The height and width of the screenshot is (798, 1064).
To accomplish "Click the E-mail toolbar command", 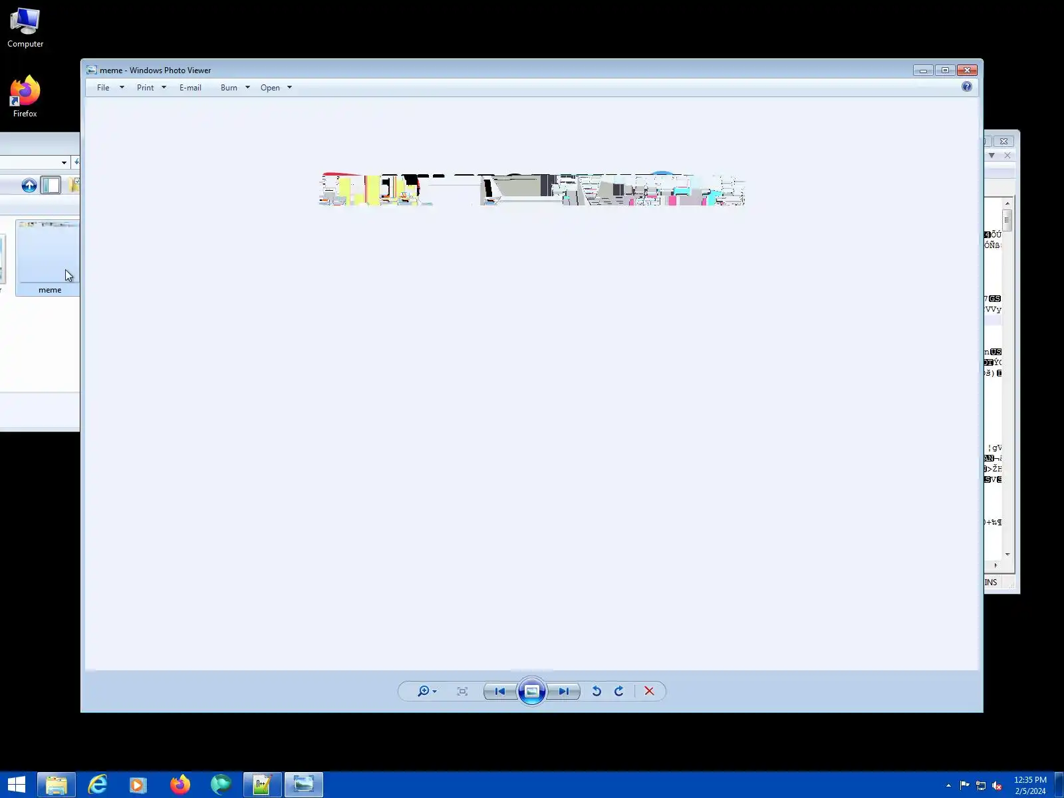I will point(190,87).
